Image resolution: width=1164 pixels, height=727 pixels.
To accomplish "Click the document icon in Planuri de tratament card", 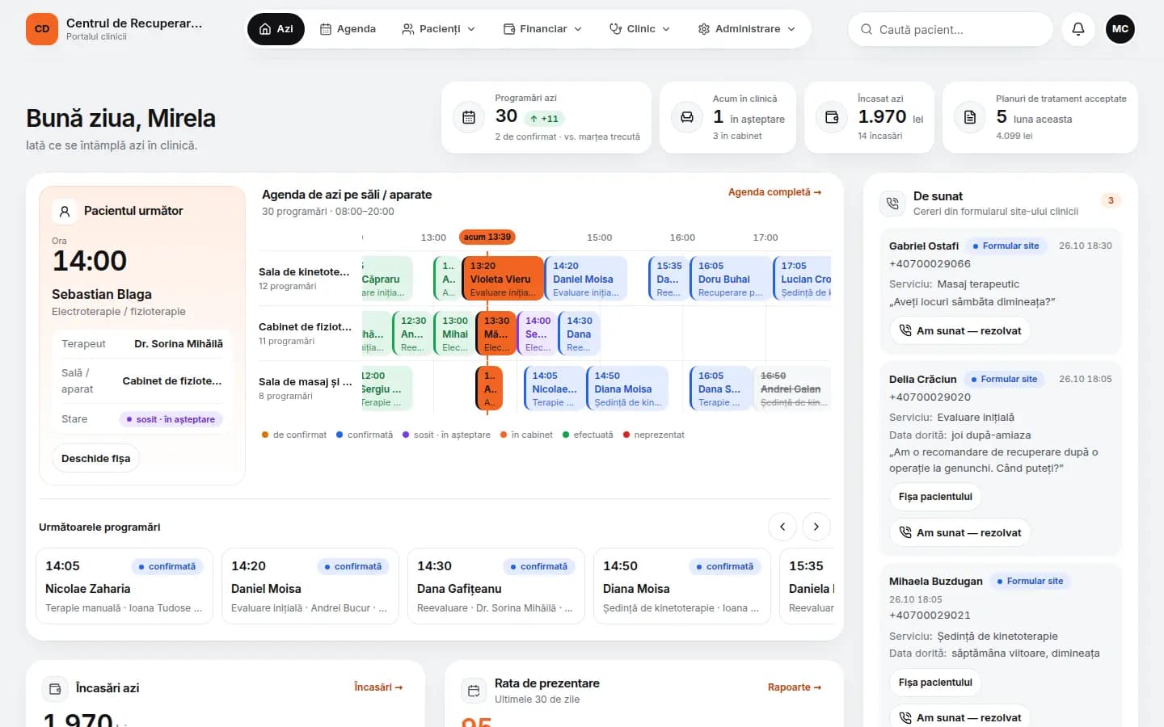I will point(970,117).
